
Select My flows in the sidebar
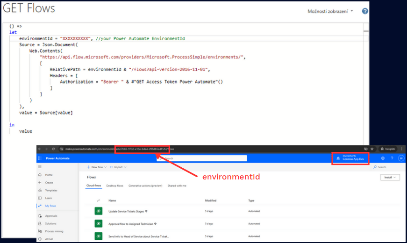click(x=50, y=206)
